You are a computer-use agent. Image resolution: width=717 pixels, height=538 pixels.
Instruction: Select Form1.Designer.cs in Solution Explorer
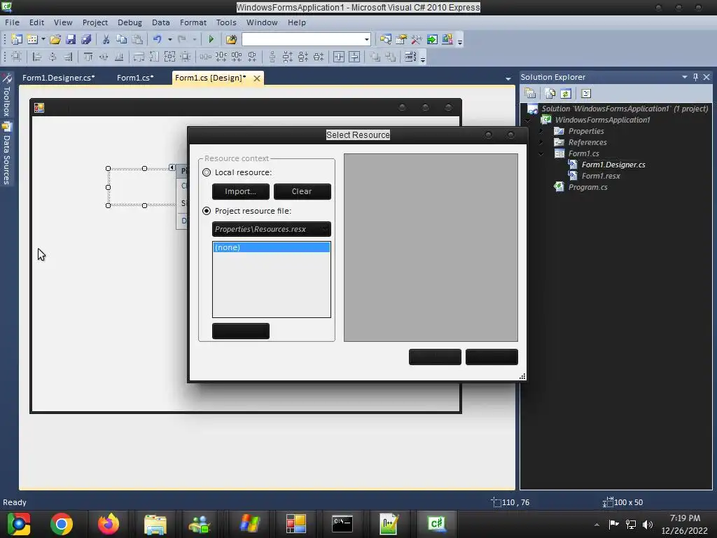point(613,165)
